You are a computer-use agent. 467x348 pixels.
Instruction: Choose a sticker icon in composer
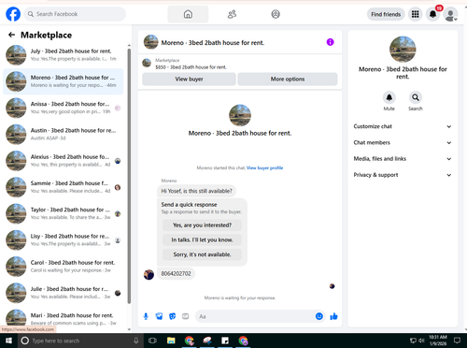point(172,316)
